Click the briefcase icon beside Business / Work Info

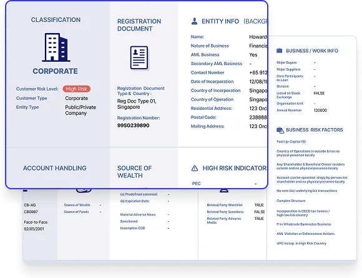[280, 51]
